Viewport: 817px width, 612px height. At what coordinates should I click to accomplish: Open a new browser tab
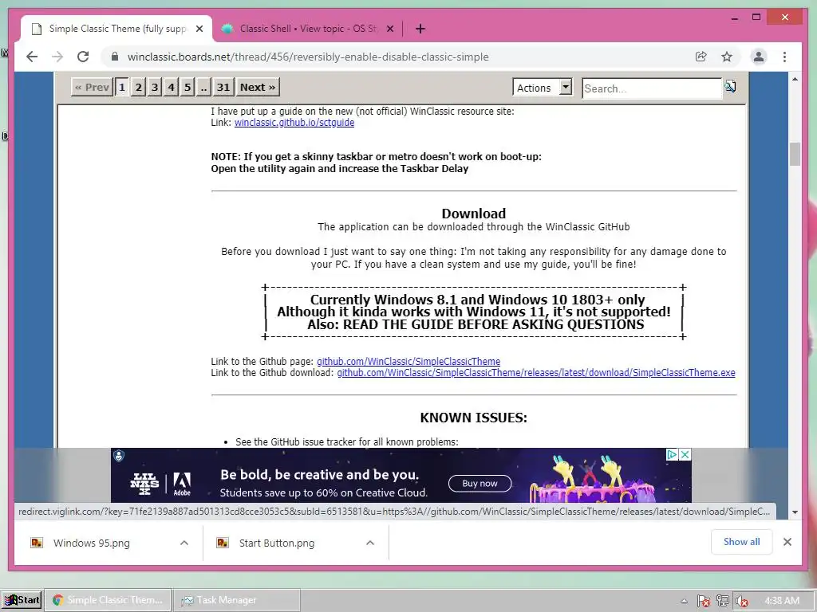(x=420, y=29)
